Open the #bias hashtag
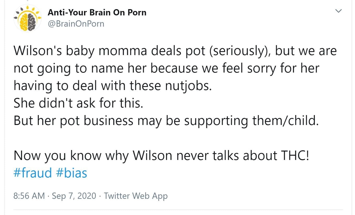 (71, 173)
